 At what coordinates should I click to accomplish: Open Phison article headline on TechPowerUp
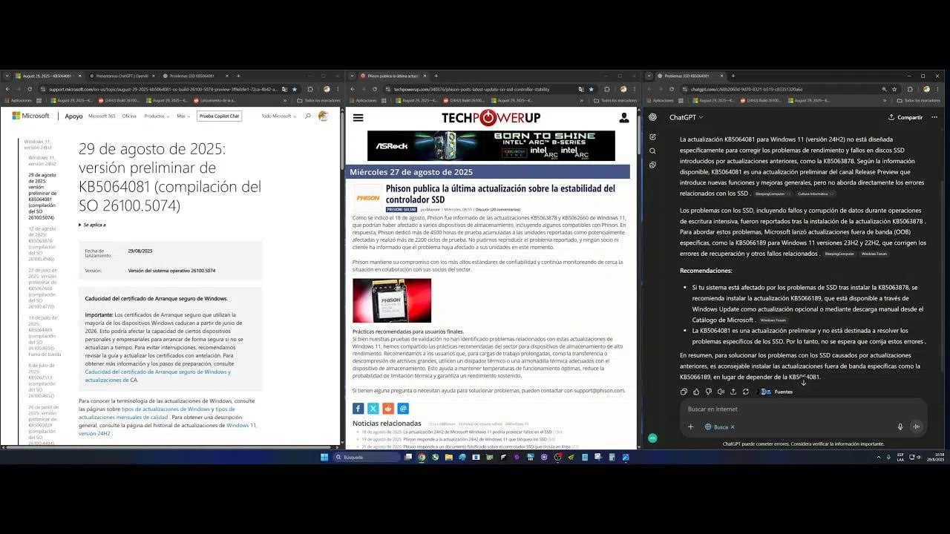coord(500,194)
